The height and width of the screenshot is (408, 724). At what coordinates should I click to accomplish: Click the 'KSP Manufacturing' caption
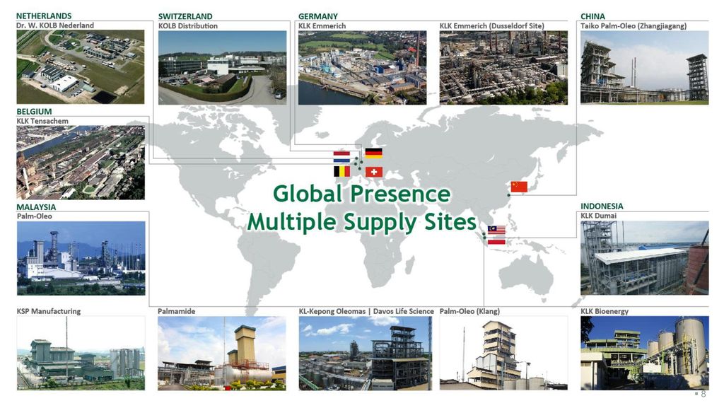click(49, 311)
